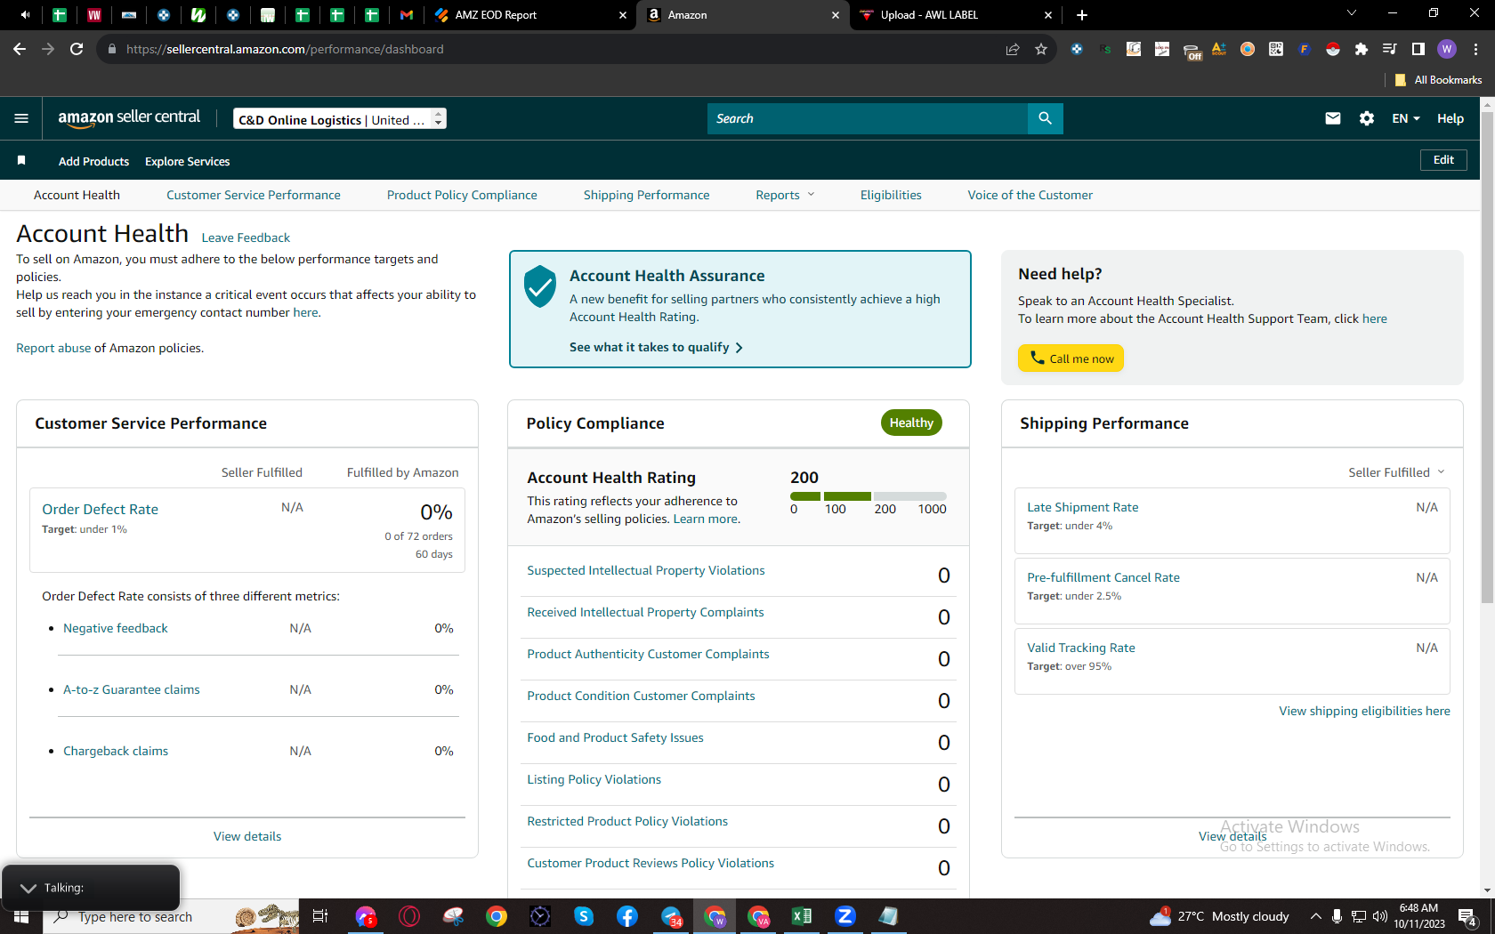Click the taskbar volume speaker icon

[1380, 916]
